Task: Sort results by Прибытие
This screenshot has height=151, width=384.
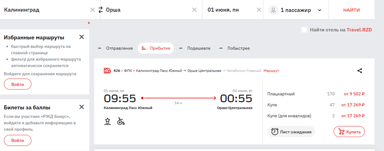Action: (156, 48)
